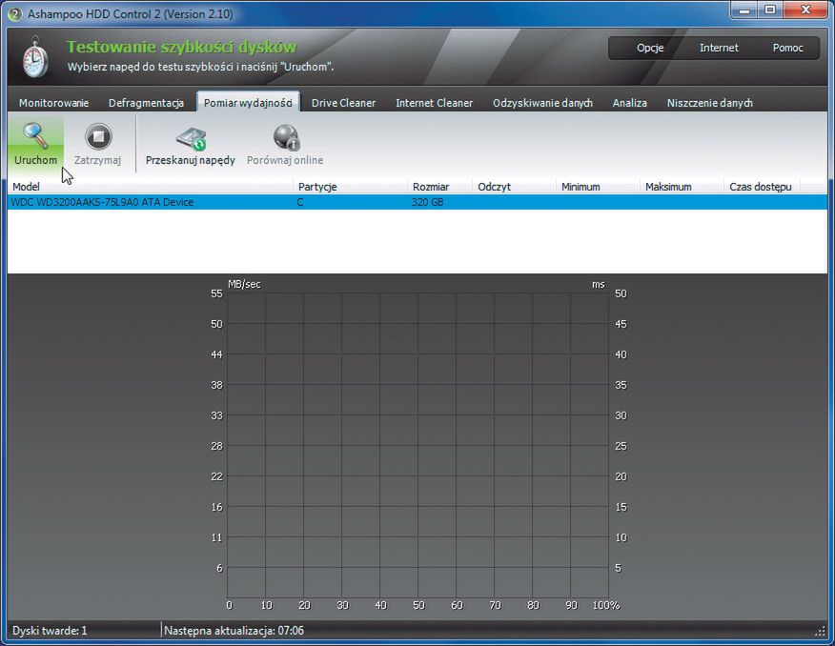Click the Zatrzymaj stop icon
Image resolution: width=835 pixels, height=646 pixels.
pyautogui.click(x=98, y=137)
